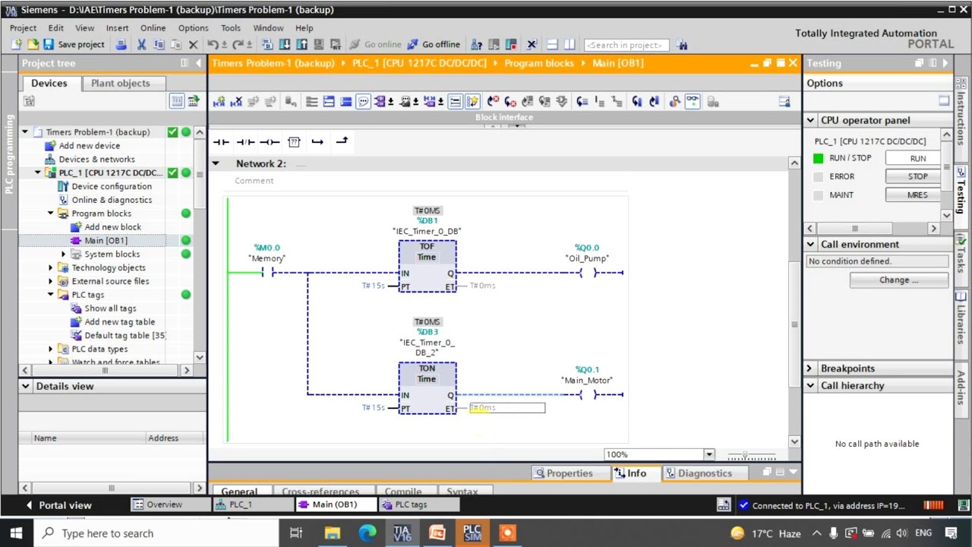Toggle the details view icon in Project tree

pyautogui.click(x=177, y=100)
